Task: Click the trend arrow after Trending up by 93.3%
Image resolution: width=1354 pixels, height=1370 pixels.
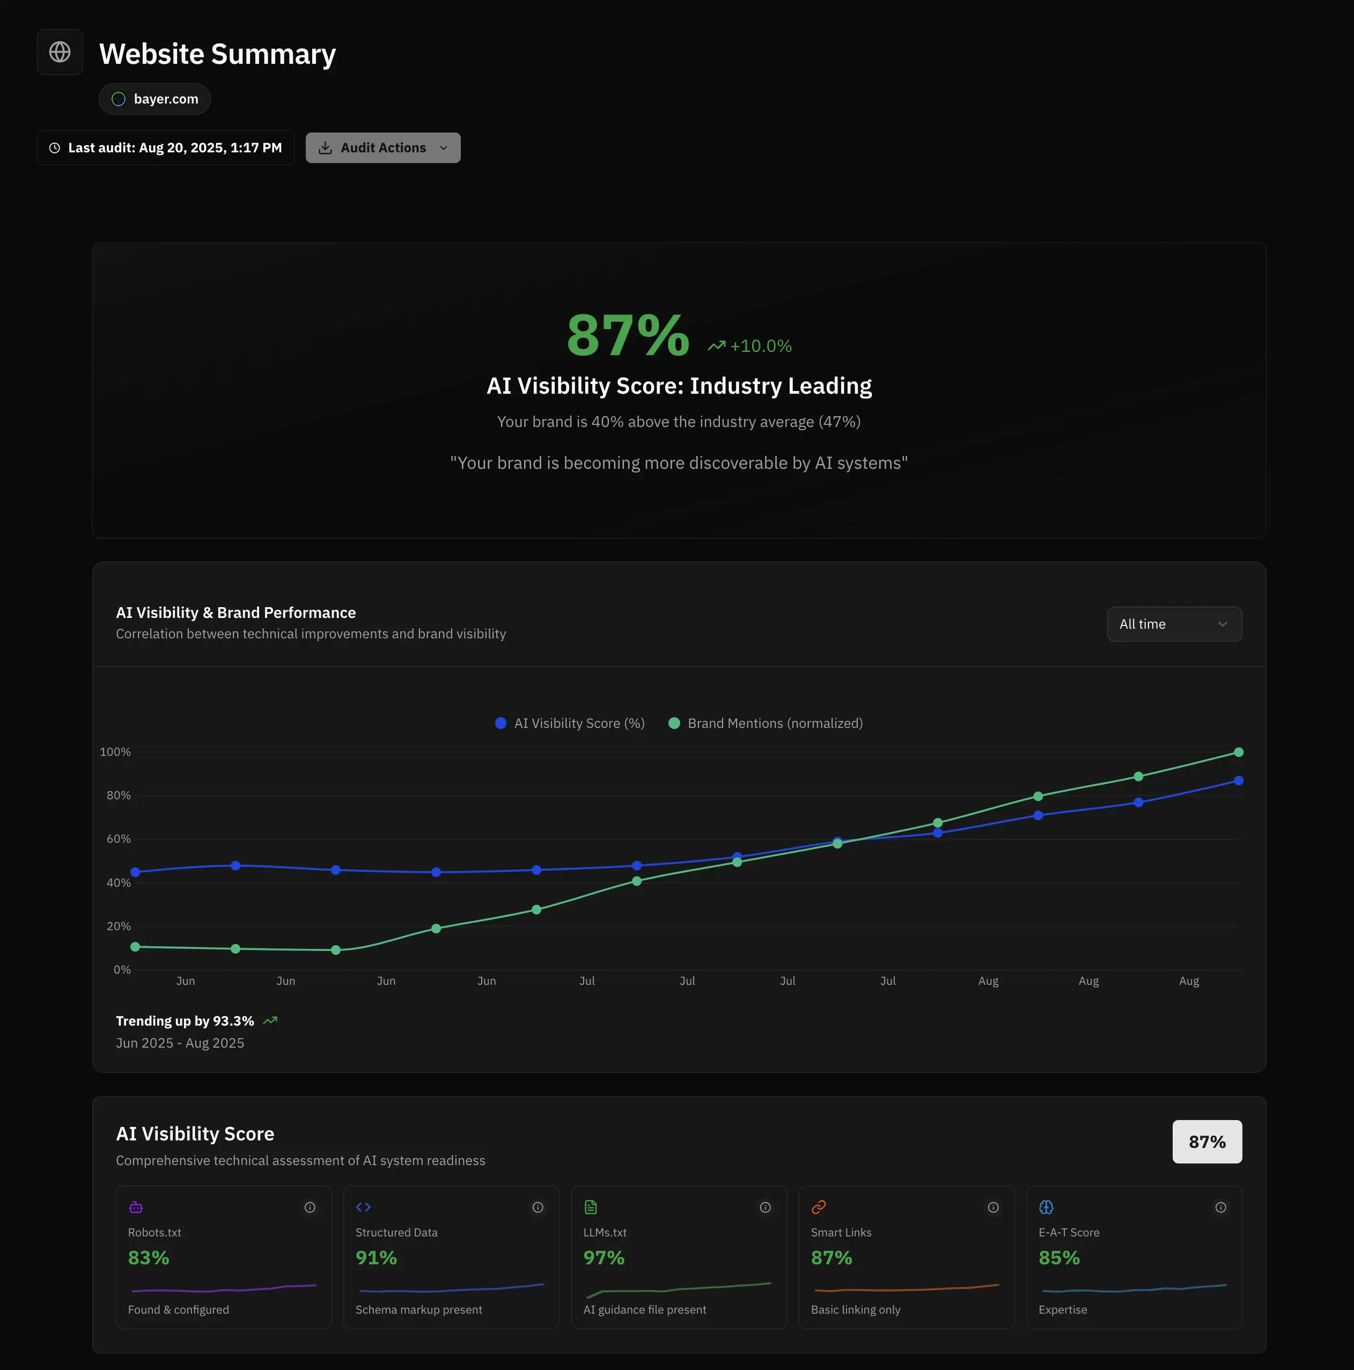Action: coord(270,1020)
